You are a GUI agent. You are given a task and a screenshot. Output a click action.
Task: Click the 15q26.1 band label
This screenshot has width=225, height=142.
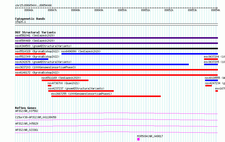(20, 22)
